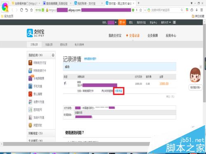Go to 我的支付宝 in main navigation
The image size is (206, 154).
pos(115,36)
